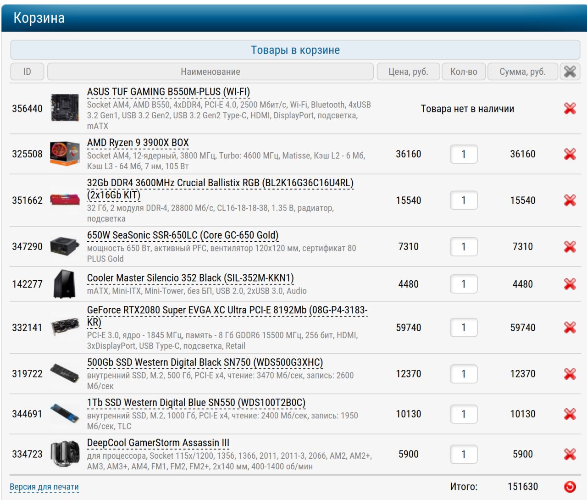
Task: Click the Корзина page title
Action: click(39, 18)
